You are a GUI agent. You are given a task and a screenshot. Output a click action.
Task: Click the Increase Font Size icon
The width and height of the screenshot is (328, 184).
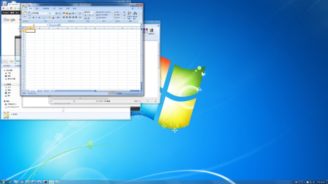pyautogui.click(x=56, y=13)
